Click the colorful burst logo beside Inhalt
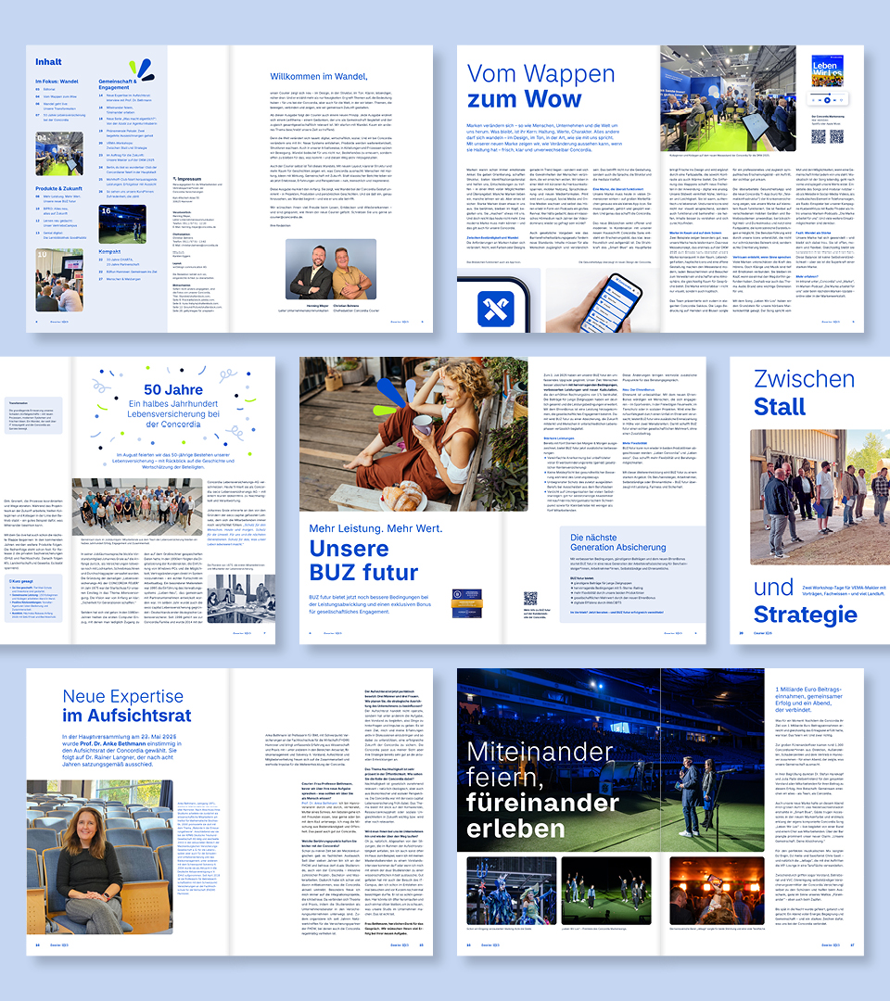The height and width of the screenshot is (1001, 890). pyautogui.click(x=142, y=70)
